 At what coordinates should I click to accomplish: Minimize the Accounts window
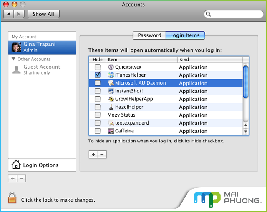15,5
